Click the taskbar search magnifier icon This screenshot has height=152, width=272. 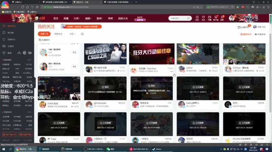point(11,149)
